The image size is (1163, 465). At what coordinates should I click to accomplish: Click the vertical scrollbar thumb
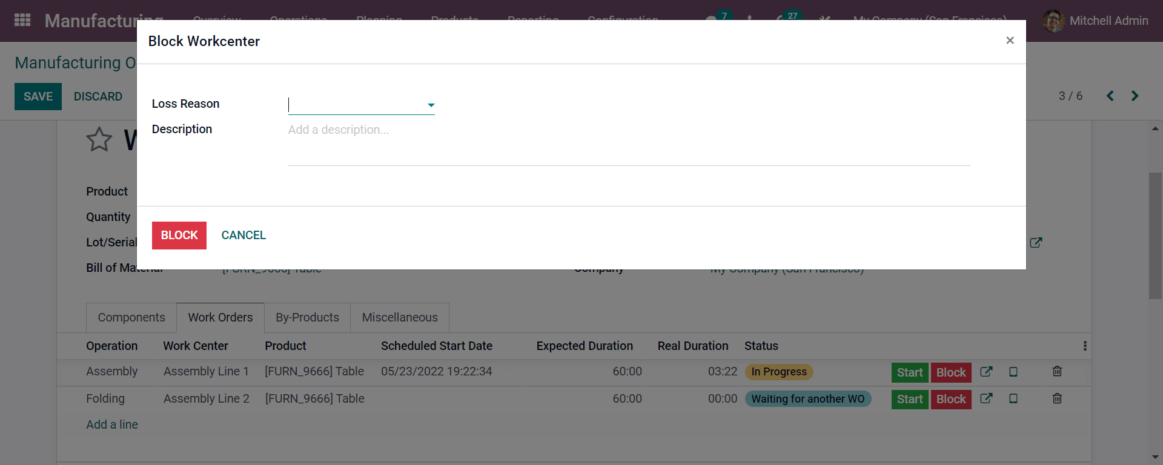click(1155, 236)
